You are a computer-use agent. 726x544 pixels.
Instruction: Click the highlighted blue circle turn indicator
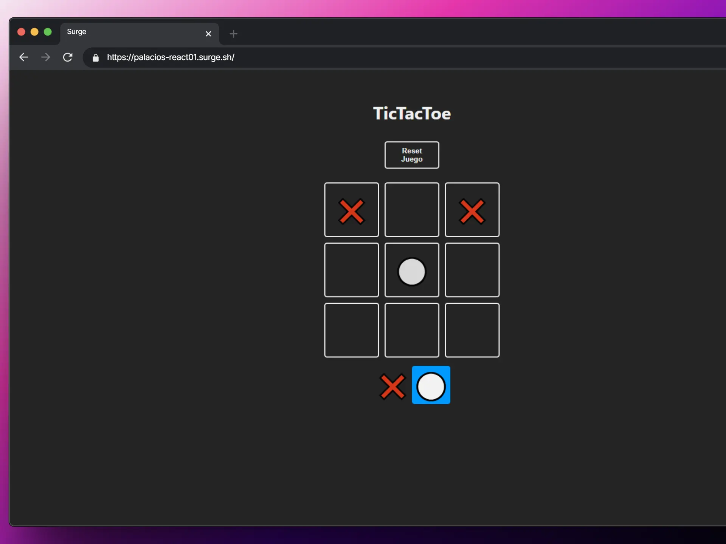tap(431, 385)
